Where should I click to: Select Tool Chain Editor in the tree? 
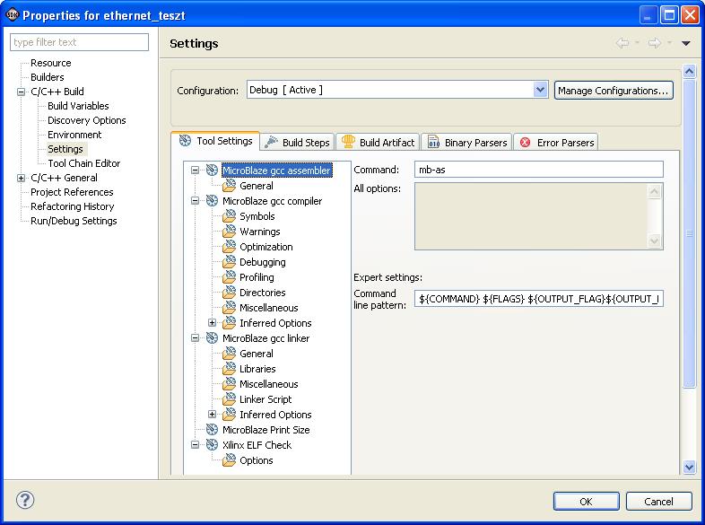[84, 163]
